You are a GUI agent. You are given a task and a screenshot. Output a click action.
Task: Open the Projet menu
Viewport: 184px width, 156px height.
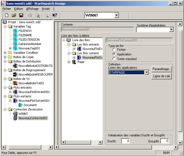pyautogui.click(x=46, y=9)
